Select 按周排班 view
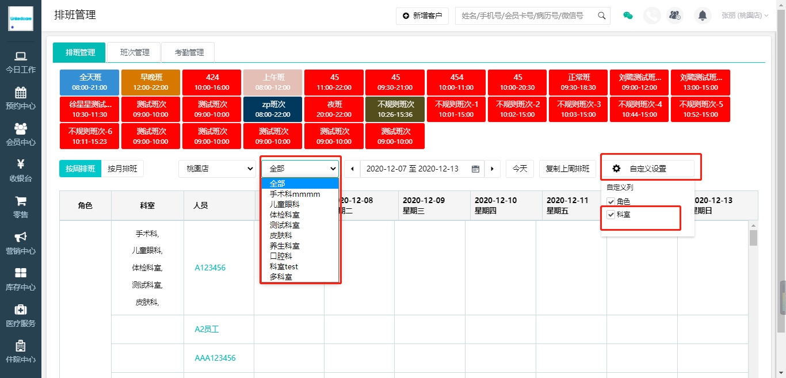Image resolution: width=786 pixels, height=378 pixels. pos(80,169)
